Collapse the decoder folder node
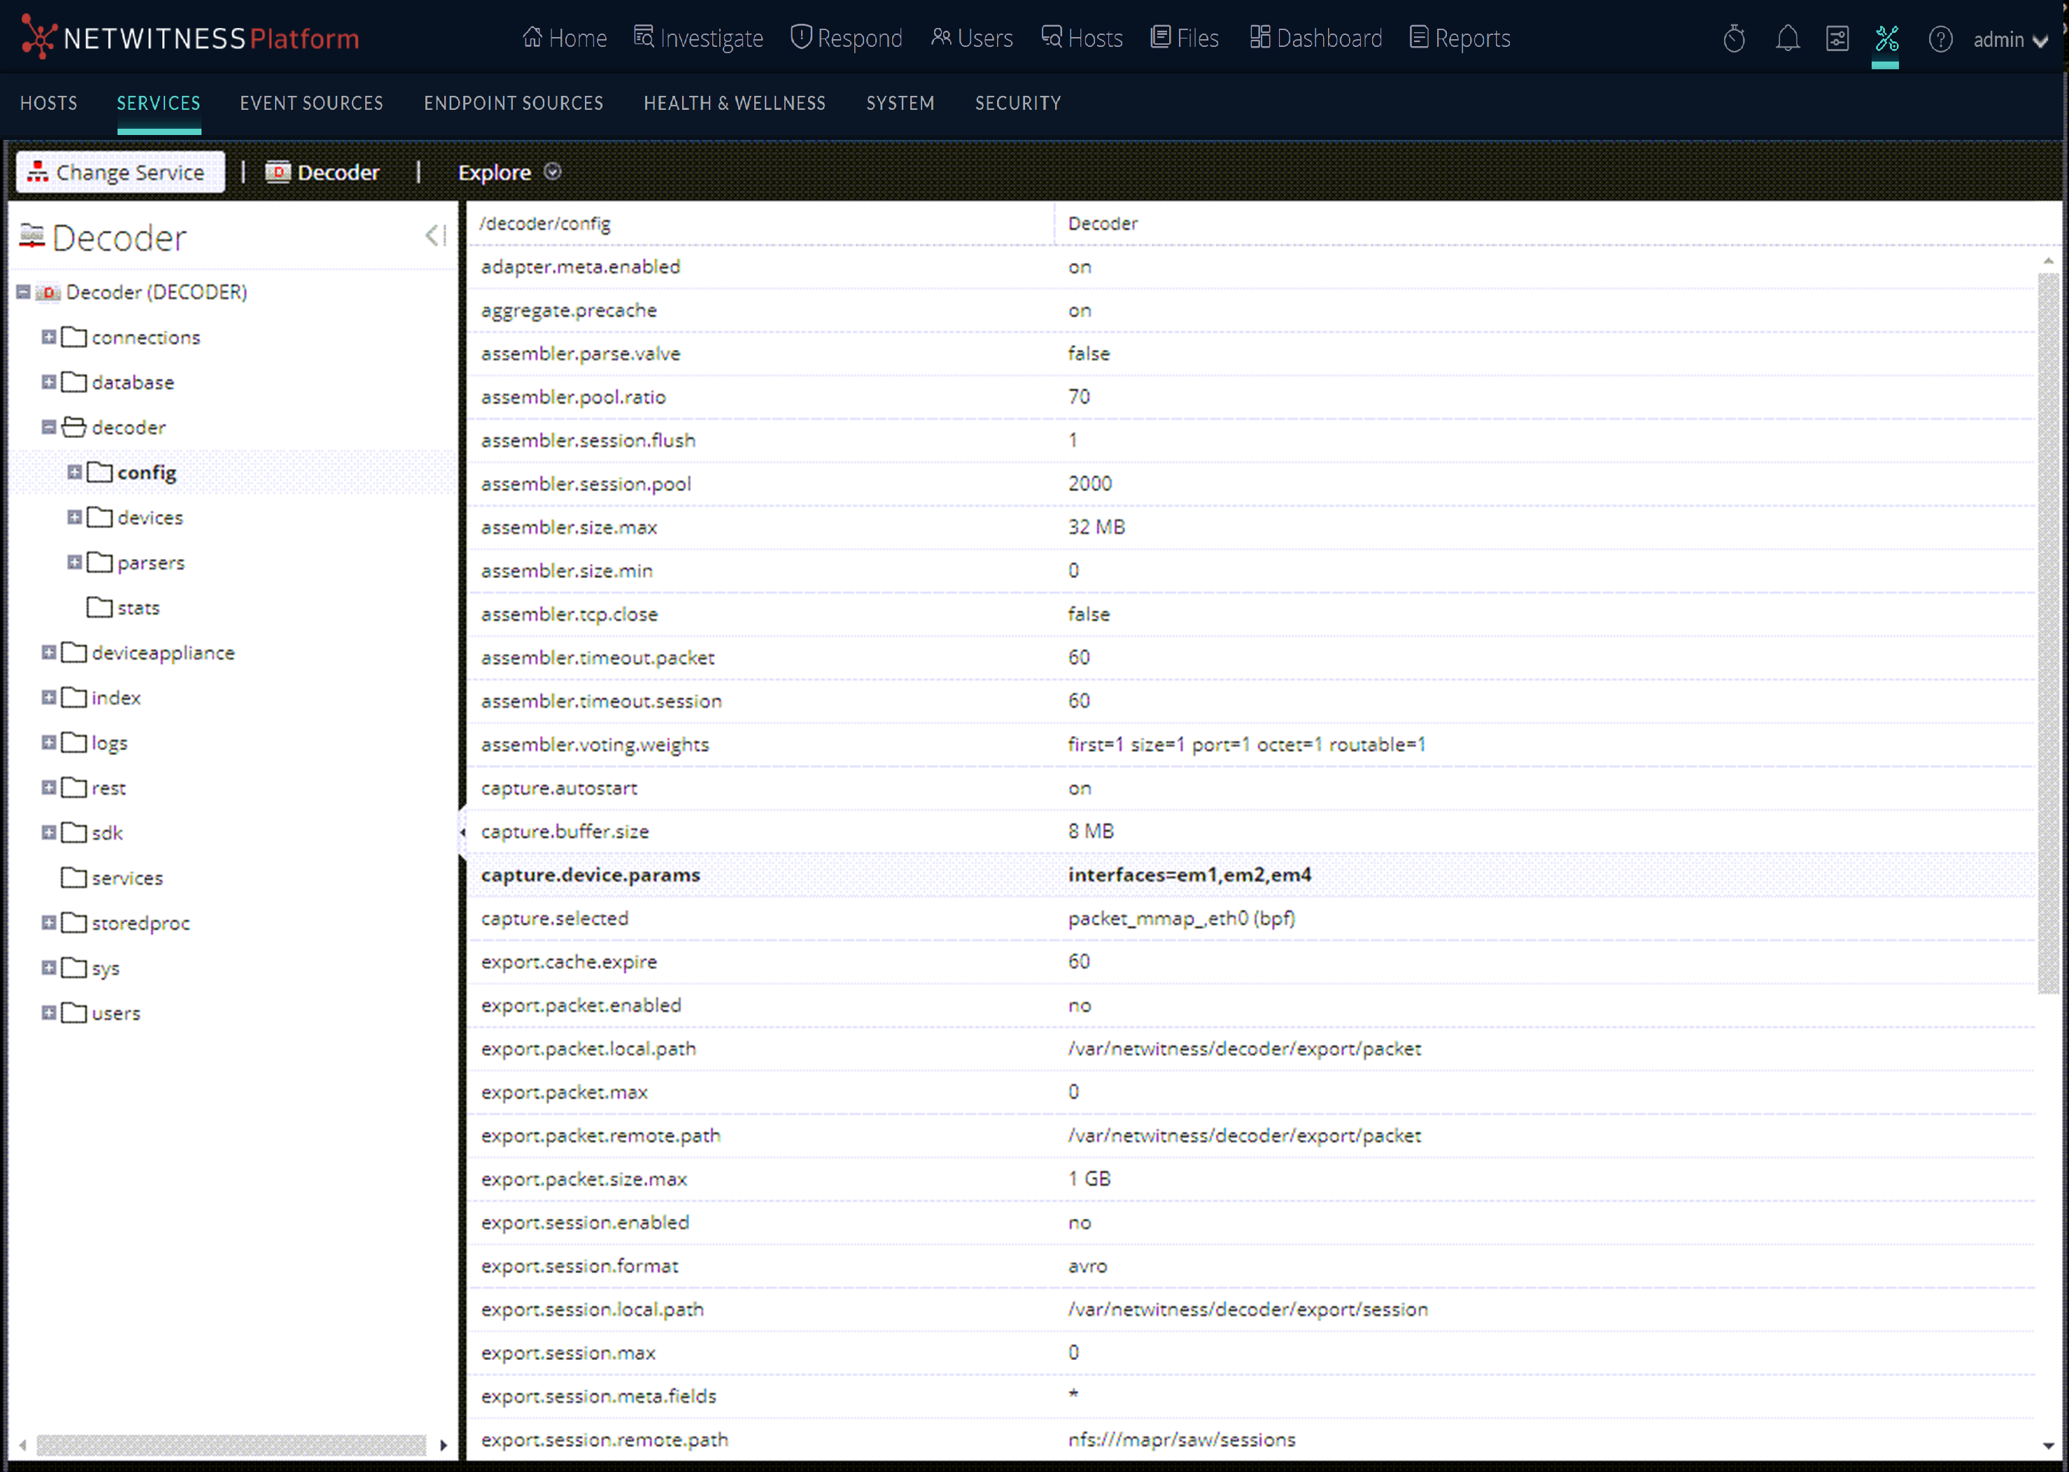Image resolution: width=2069 pixels, height=1472 pixels. coord(49,427)
